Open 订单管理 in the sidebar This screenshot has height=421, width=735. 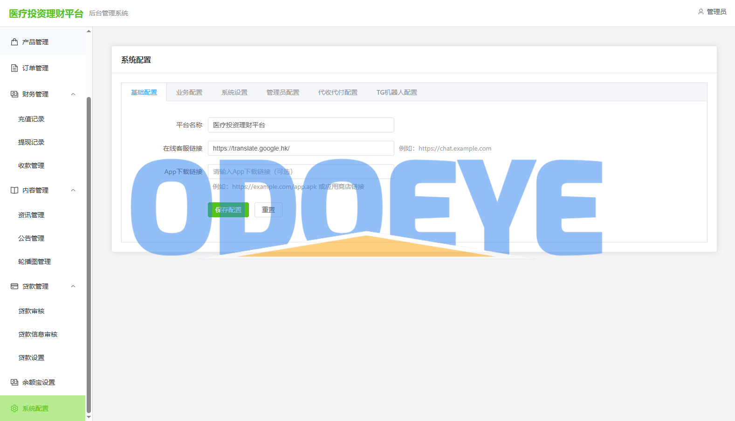click(43, 68)
